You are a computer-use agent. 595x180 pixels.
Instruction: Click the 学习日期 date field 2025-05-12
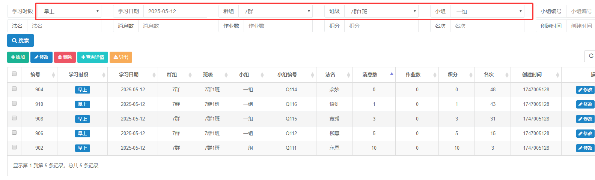tap(175, 12)
